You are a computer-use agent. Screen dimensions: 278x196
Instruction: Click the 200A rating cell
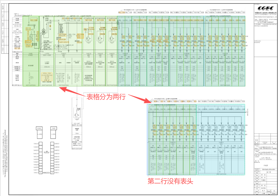(77, 133)
